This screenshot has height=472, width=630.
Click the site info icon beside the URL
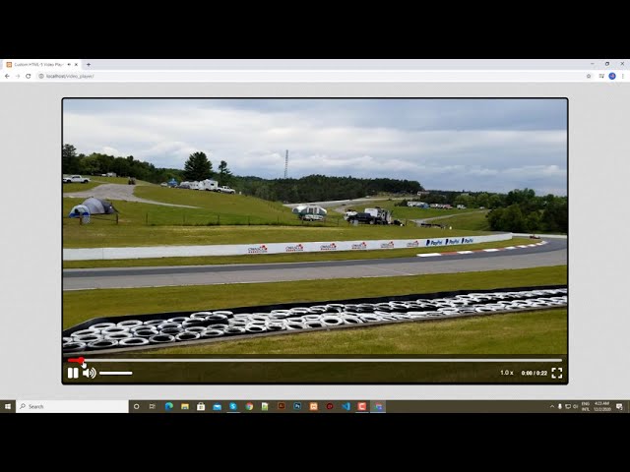tap(41, 76)
